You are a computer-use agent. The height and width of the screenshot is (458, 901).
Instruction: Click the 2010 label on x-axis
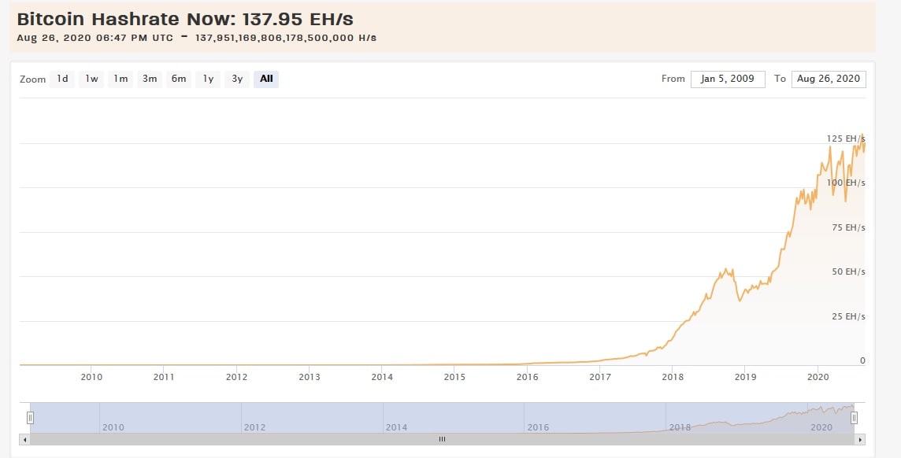pos(91,377)
